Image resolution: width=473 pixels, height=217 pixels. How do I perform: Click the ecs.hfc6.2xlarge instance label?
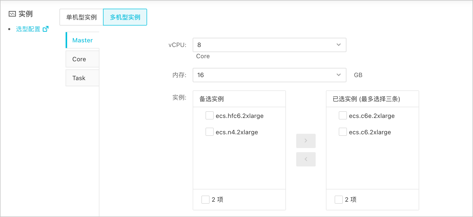click(x=240, y=116)
